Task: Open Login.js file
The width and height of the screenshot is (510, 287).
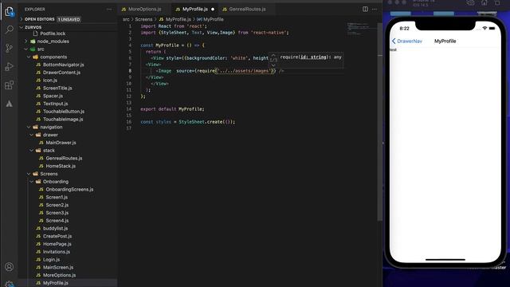Action: point(51,260)
